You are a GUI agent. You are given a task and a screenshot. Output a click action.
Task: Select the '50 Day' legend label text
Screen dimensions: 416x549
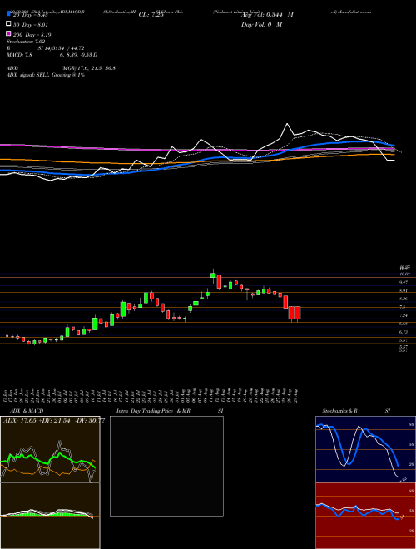[x=22, y=25]
